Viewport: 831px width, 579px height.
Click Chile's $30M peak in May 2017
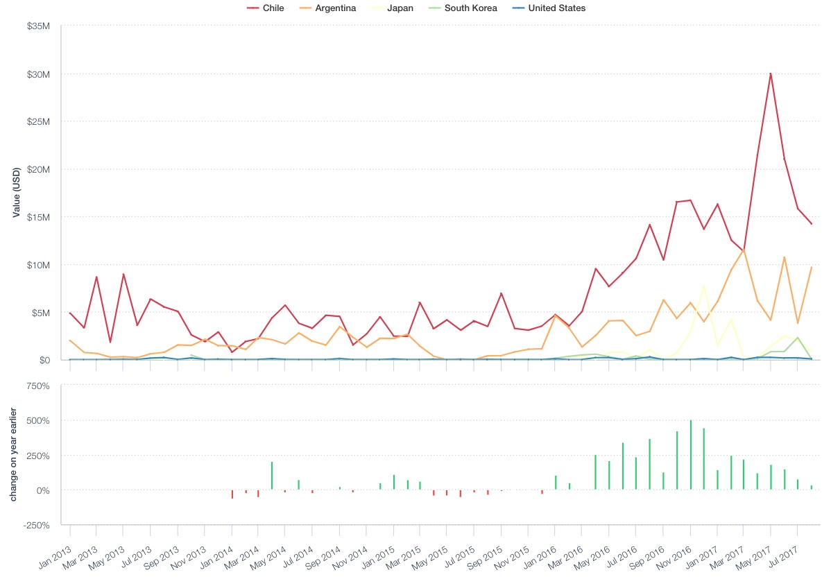coord(771,74)
